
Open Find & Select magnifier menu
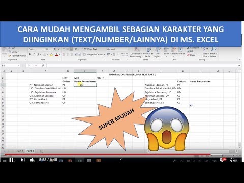(x=213, y=52)
